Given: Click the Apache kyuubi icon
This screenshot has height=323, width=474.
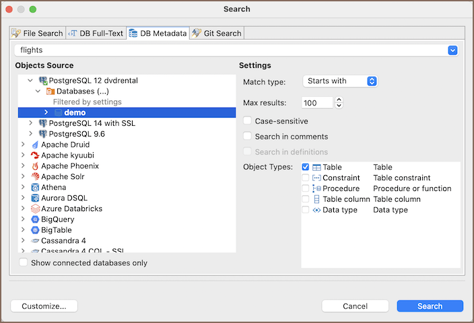Looking at the screenshot, I should click(36, 155).
